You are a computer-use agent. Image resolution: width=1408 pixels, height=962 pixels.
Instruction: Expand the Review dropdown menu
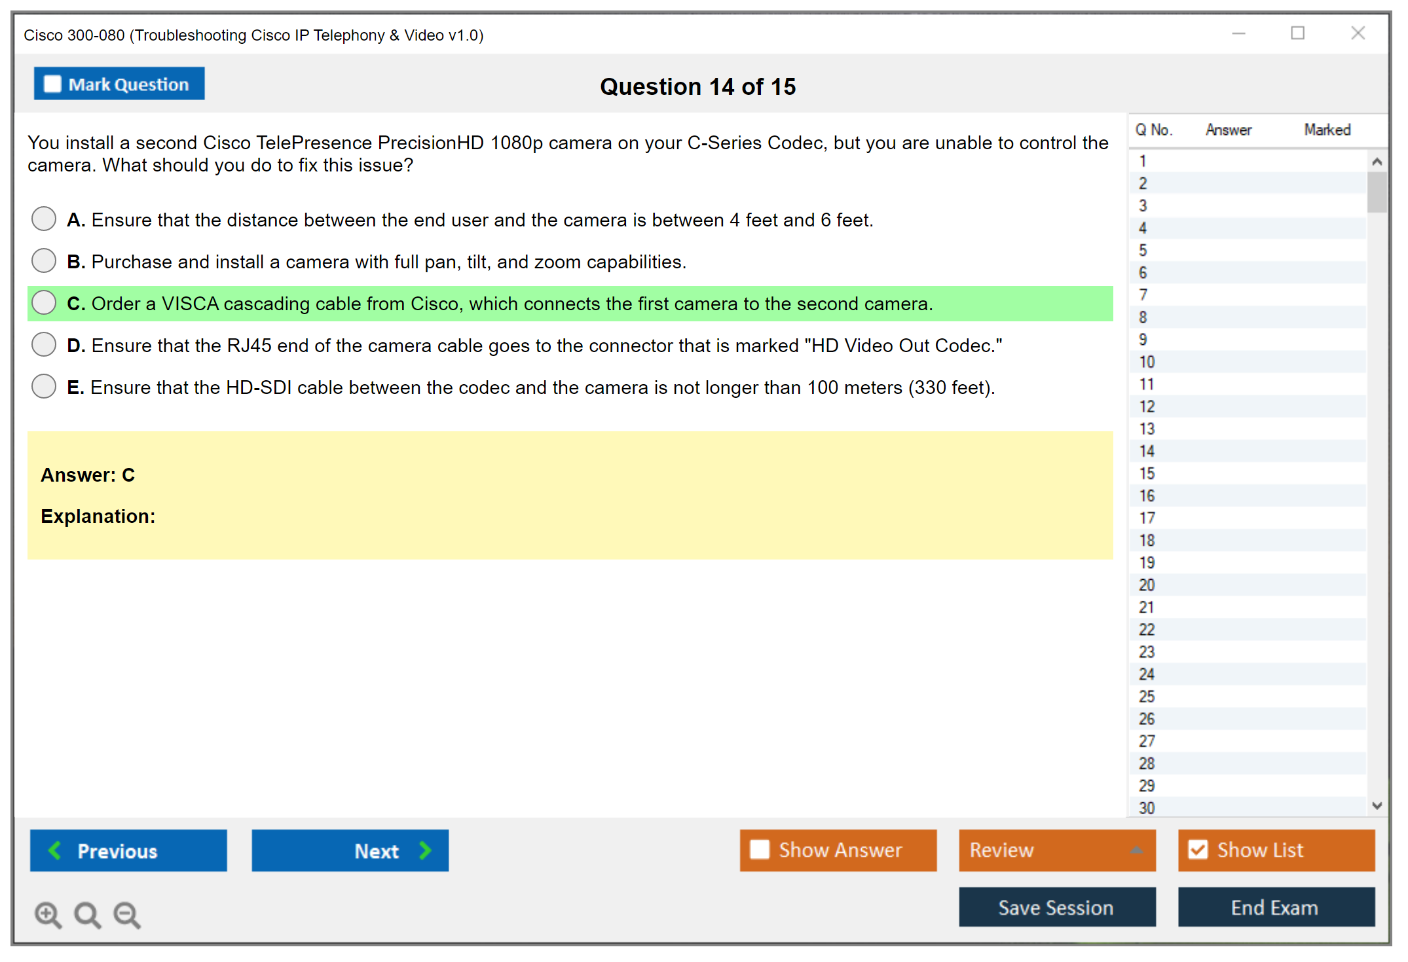click(1137, 850)
